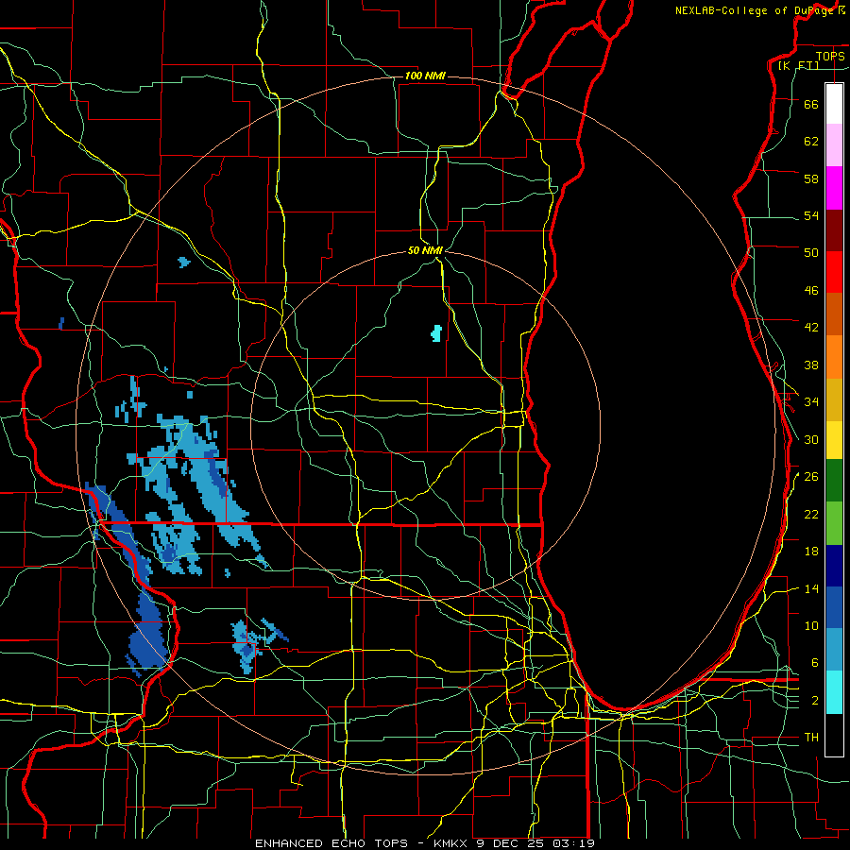This screenshot has width=850, height=850.
Task: Select the '26' legend value
Action: point(811,477)
